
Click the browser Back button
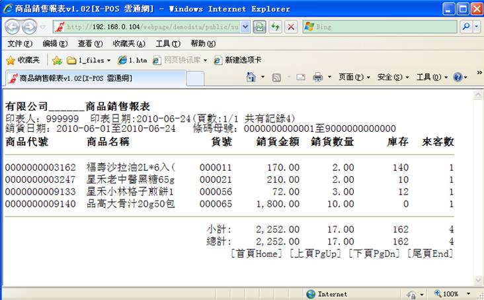[13, 27]
